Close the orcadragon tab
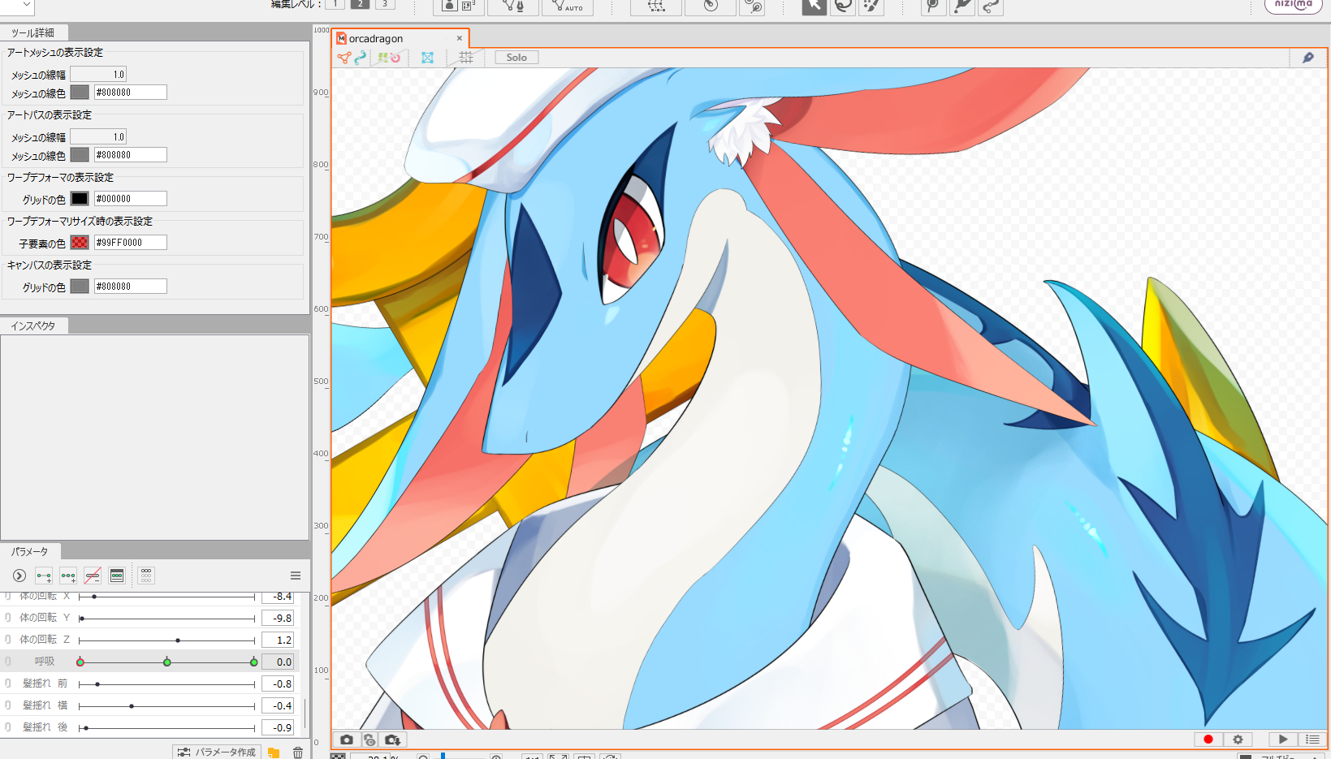The image size is (1331, 759). (x=460, y=38)
